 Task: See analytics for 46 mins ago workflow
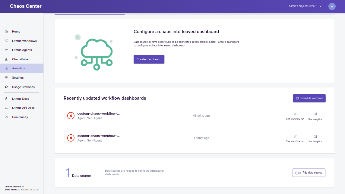click(x=315, y=116)
